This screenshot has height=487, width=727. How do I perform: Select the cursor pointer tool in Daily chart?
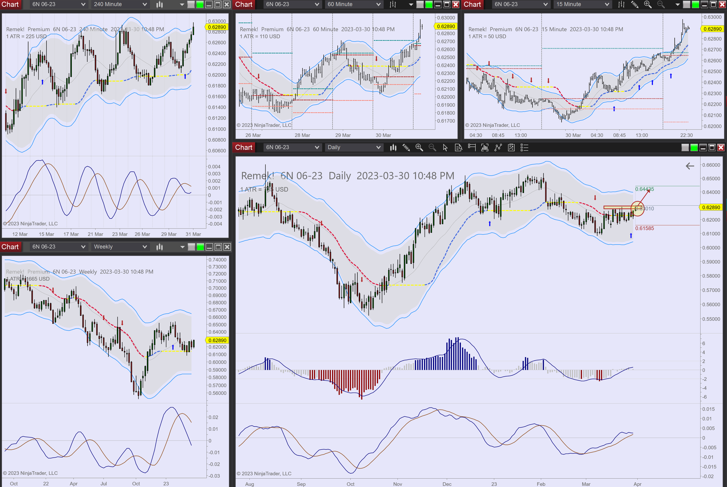445,148
